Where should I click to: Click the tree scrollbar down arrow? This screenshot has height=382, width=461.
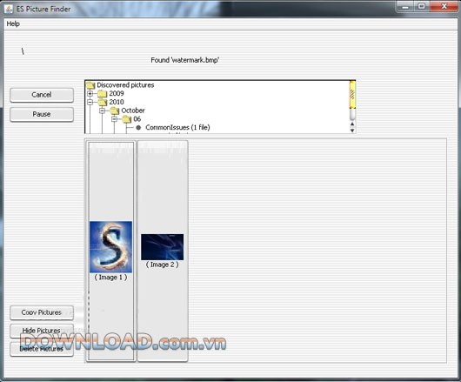click(x=352, y=131)
